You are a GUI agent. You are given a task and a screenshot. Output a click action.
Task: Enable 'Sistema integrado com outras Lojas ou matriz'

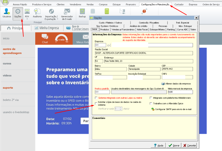coord(96,98)
